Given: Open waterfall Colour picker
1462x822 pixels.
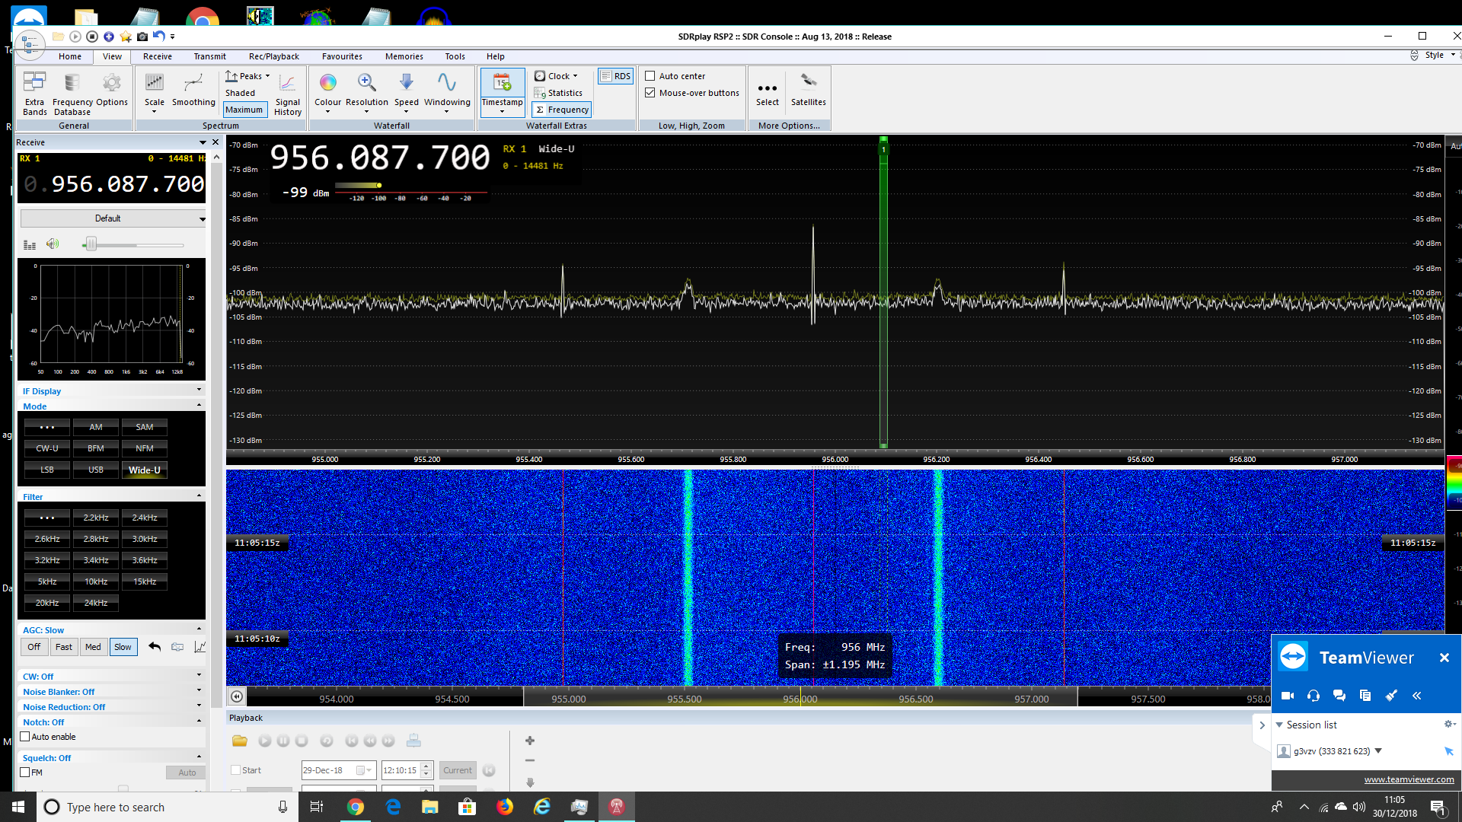Looking at the screenshot, I should point(328,93).
